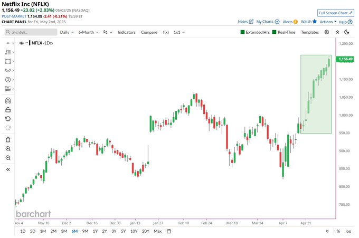Screen dimensions: 359x238
Task: Expand the line tools options arrow
Action: click(x=13, y=52)
